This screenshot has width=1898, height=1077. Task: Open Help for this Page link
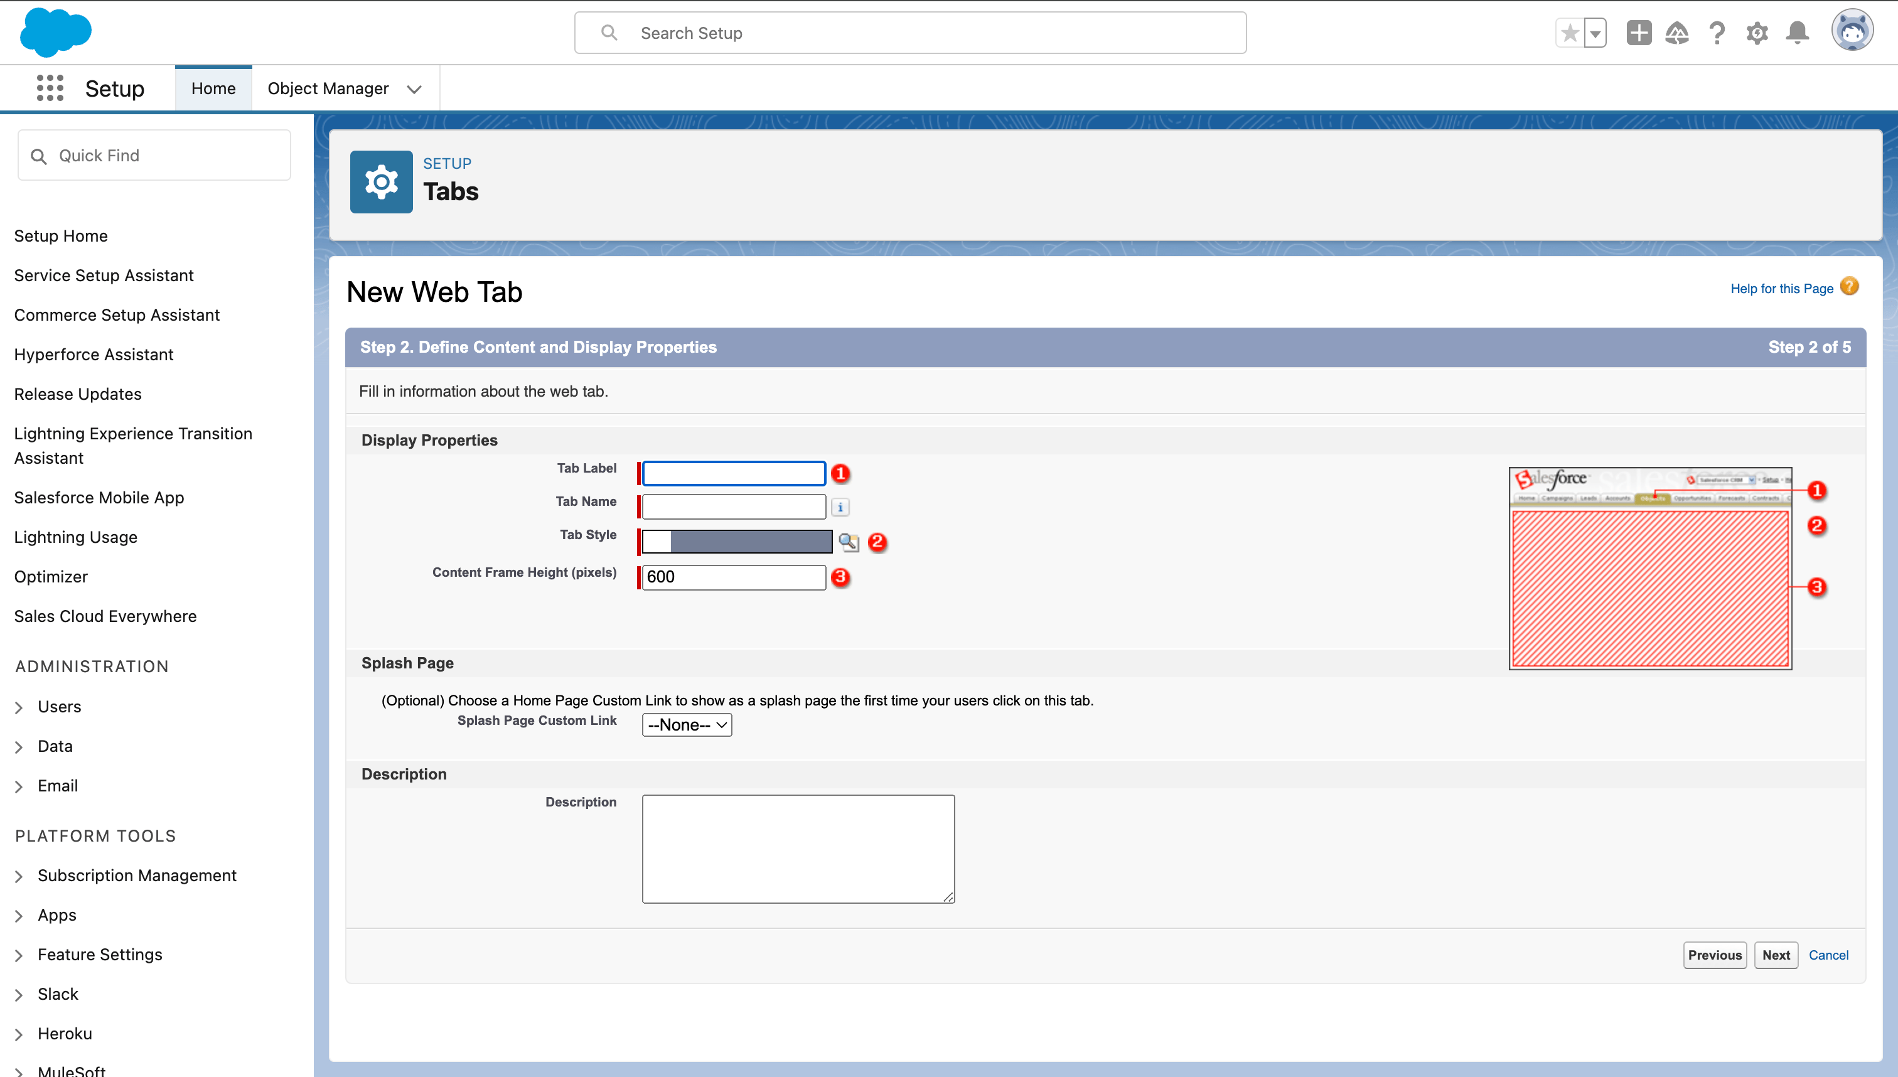tap(1781, 289)
